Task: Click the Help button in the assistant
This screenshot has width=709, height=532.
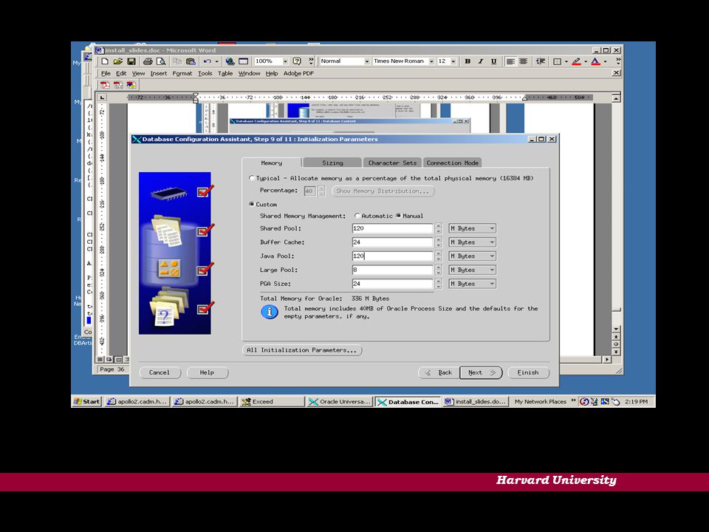Action: [207, 372]
